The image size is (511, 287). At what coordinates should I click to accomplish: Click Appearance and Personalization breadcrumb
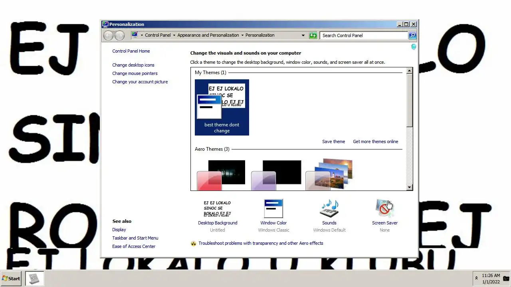tap(208, 35)
